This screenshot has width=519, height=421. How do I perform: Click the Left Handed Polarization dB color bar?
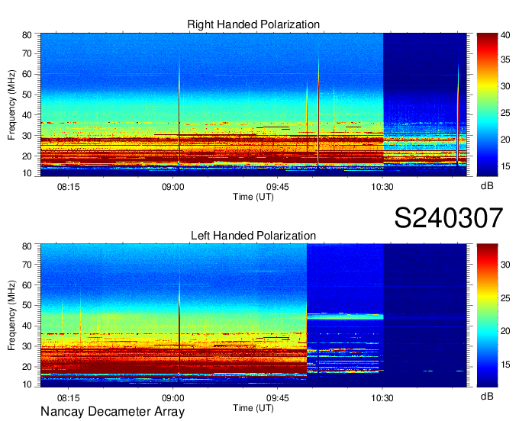tap(487, 316)
